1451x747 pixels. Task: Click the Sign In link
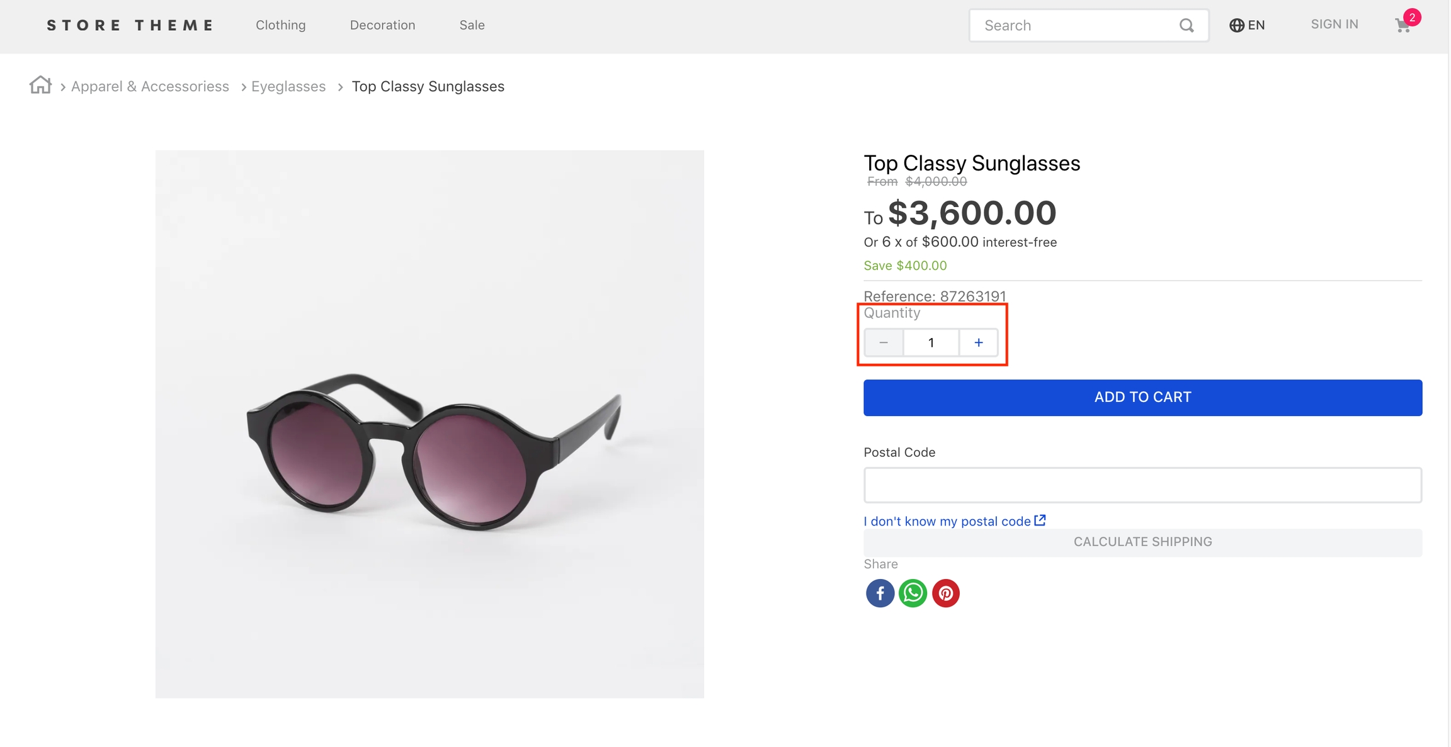[x=1334, y=25]
